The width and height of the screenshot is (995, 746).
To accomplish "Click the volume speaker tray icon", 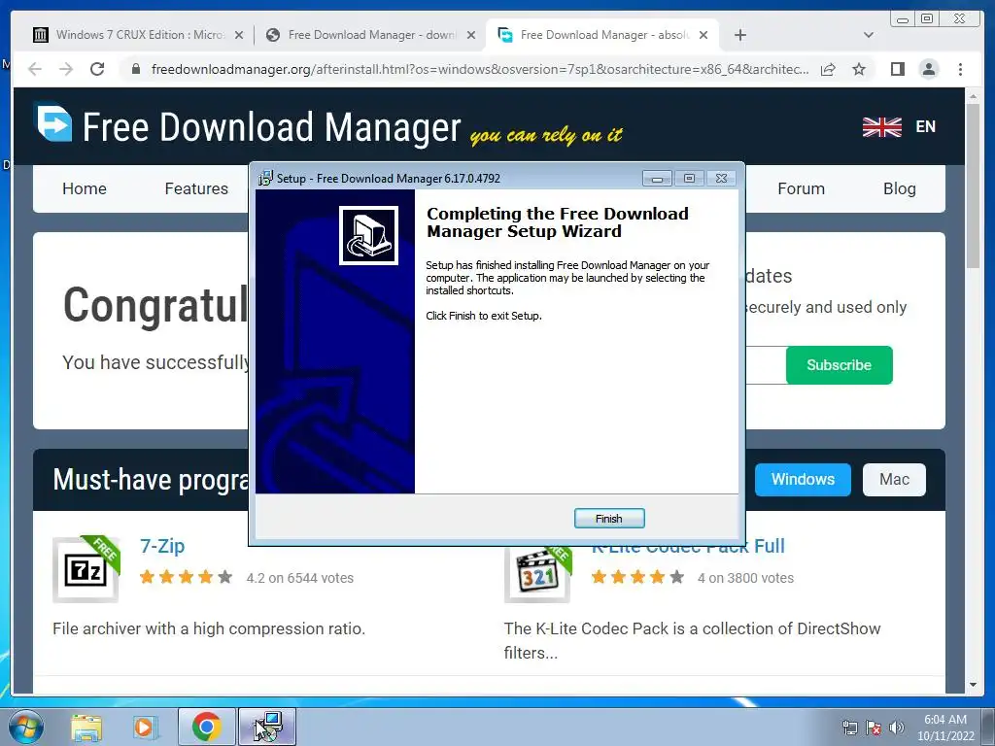I will tap(897, 728).
